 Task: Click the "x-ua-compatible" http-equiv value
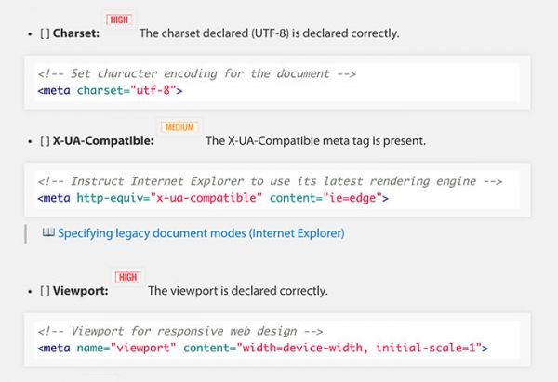208,197
